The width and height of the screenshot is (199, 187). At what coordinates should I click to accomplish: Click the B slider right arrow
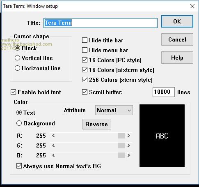pyautogui.click(x=128, y=155)
